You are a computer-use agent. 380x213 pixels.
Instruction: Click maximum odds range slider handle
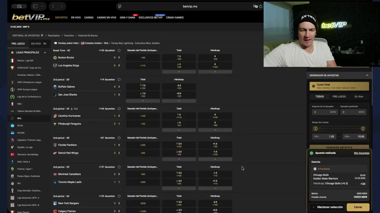click(363, 129)
